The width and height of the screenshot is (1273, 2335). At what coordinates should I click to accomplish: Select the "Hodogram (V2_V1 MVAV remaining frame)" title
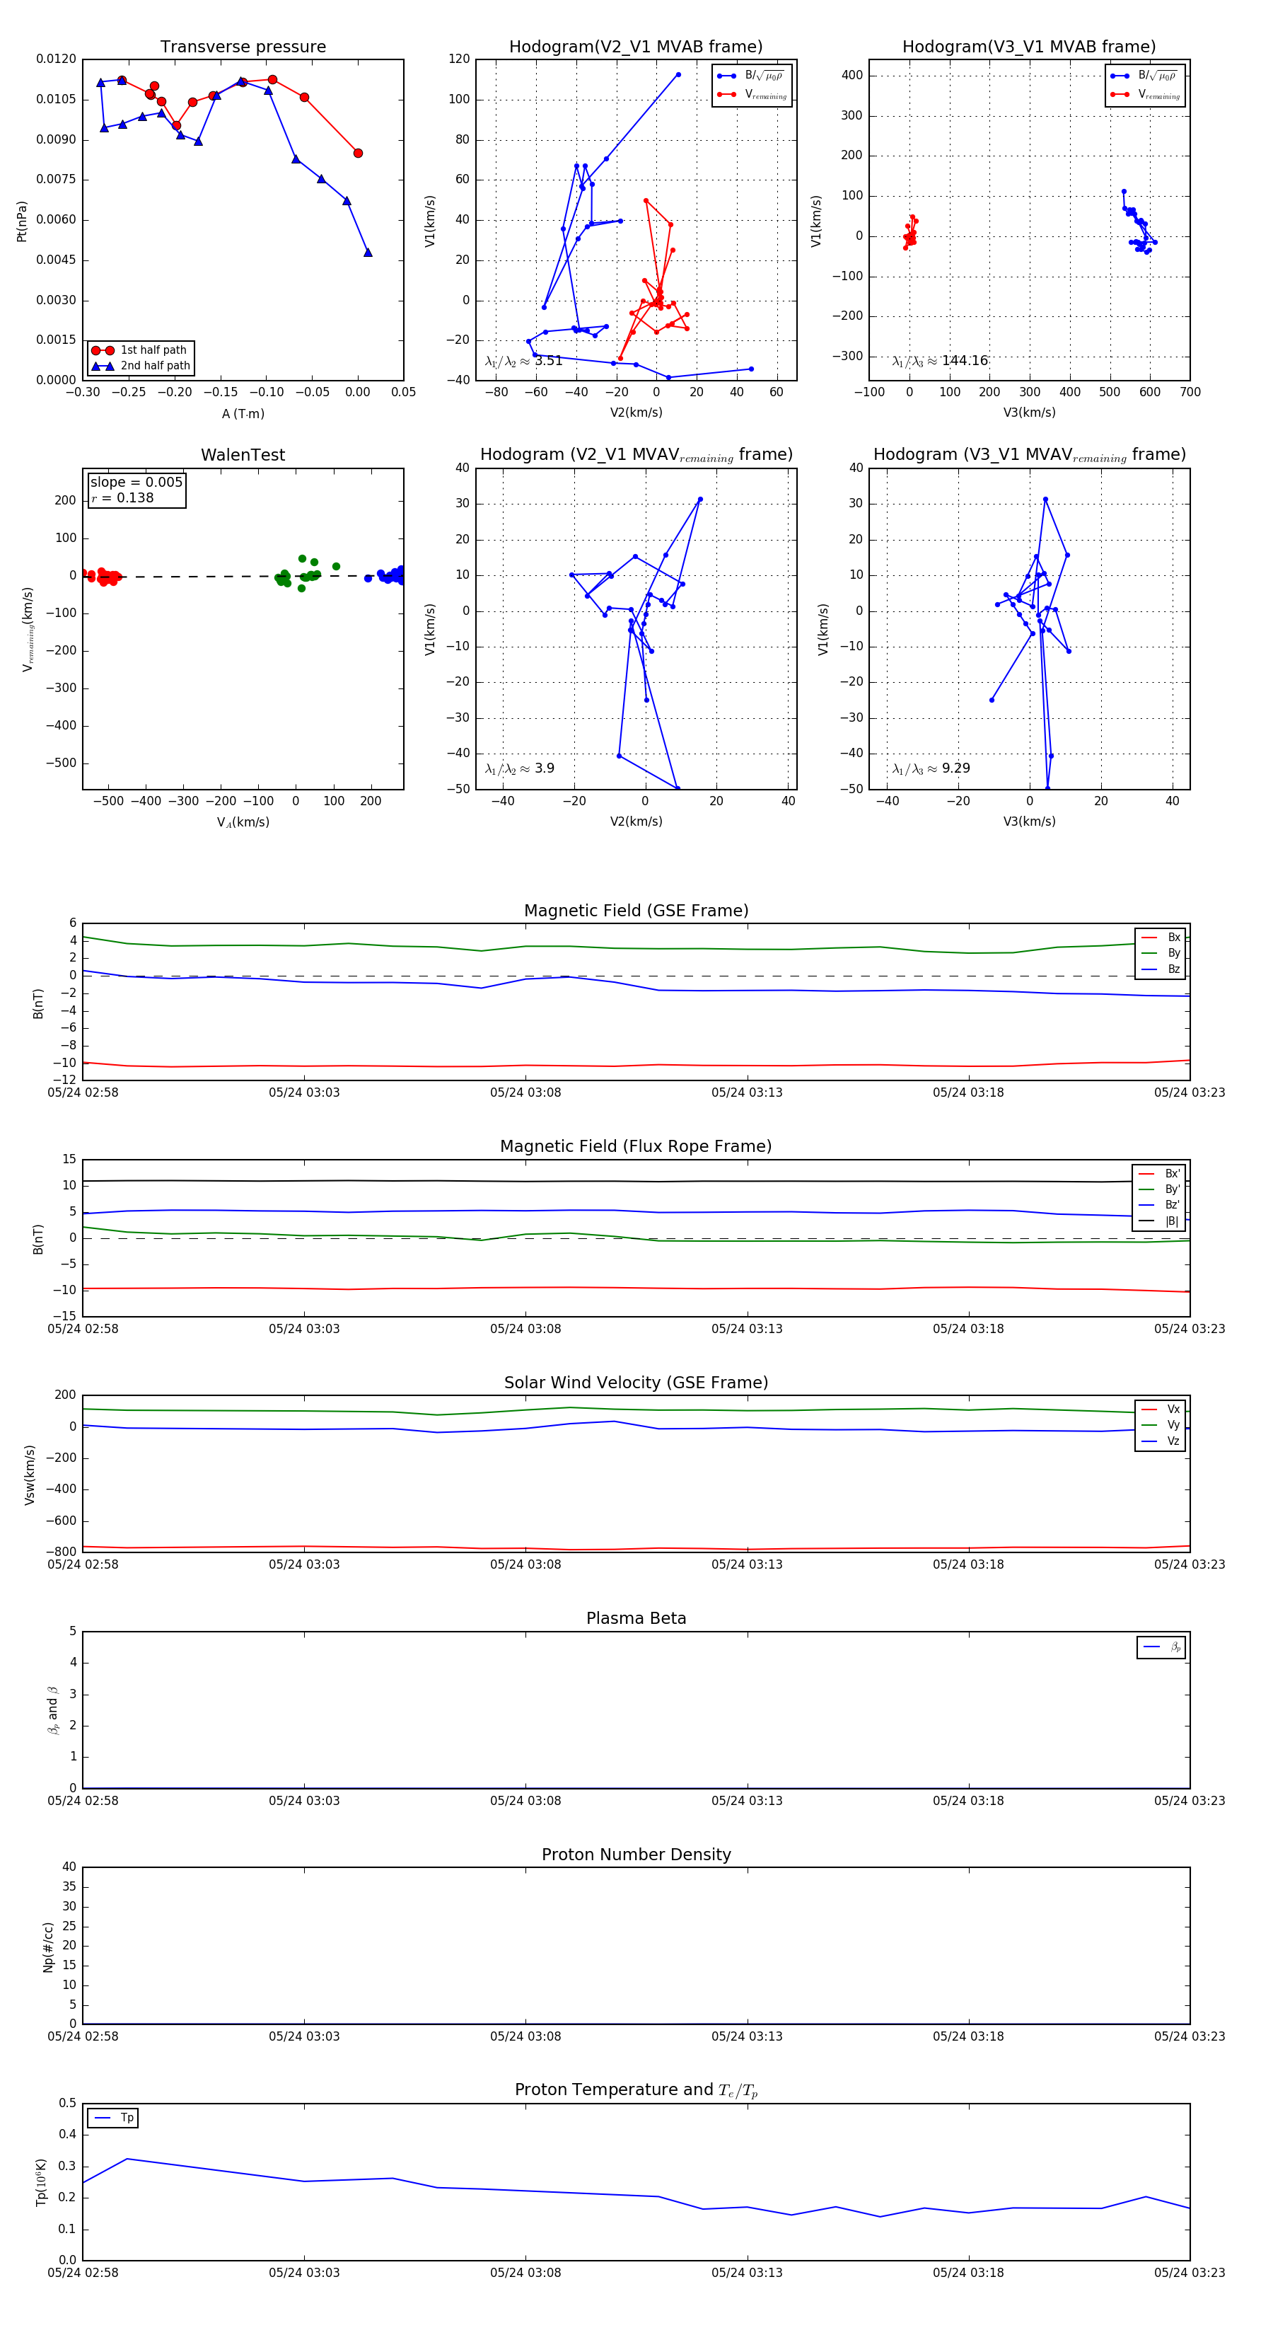pyautogui.click(x=636, y=455)
